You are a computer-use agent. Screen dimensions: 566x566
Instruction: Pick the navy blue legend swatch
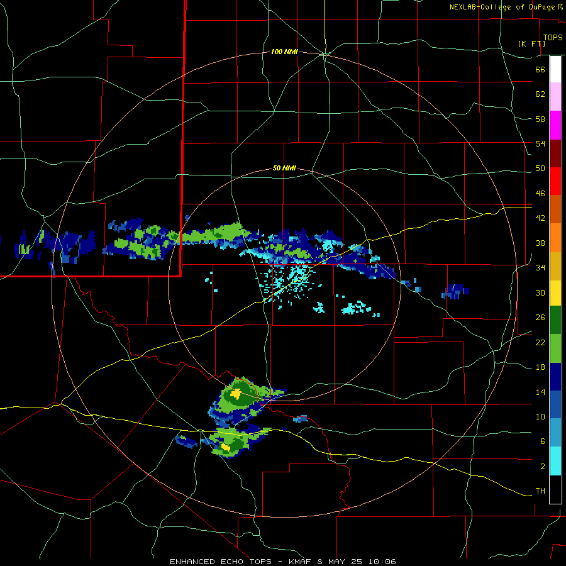tap(555, 377)
